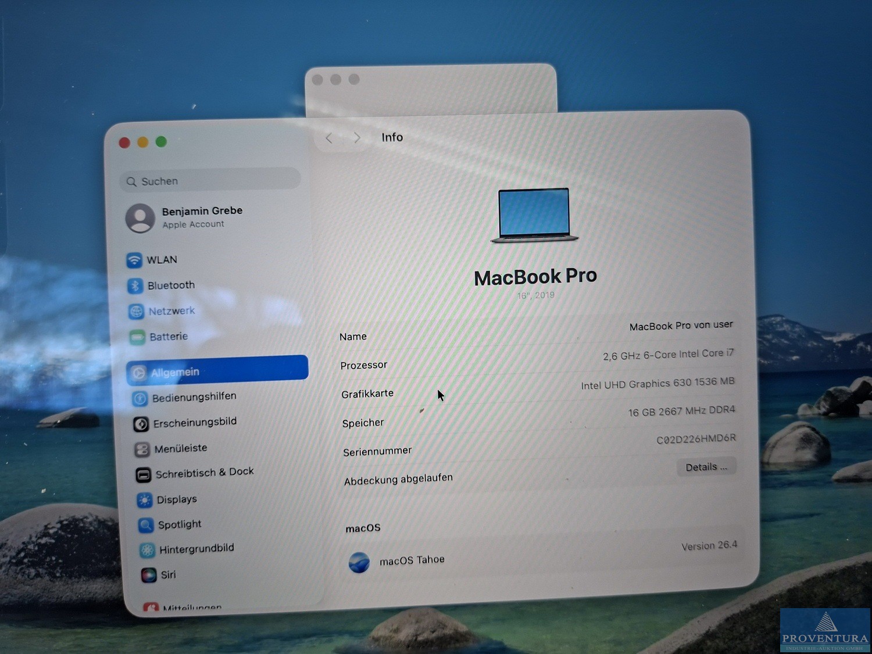The width and height of the screenshot is (872, 654).
Task: Click the WLAN Wi-Fi icon in sidebar
Action: [x=134, y=260]
